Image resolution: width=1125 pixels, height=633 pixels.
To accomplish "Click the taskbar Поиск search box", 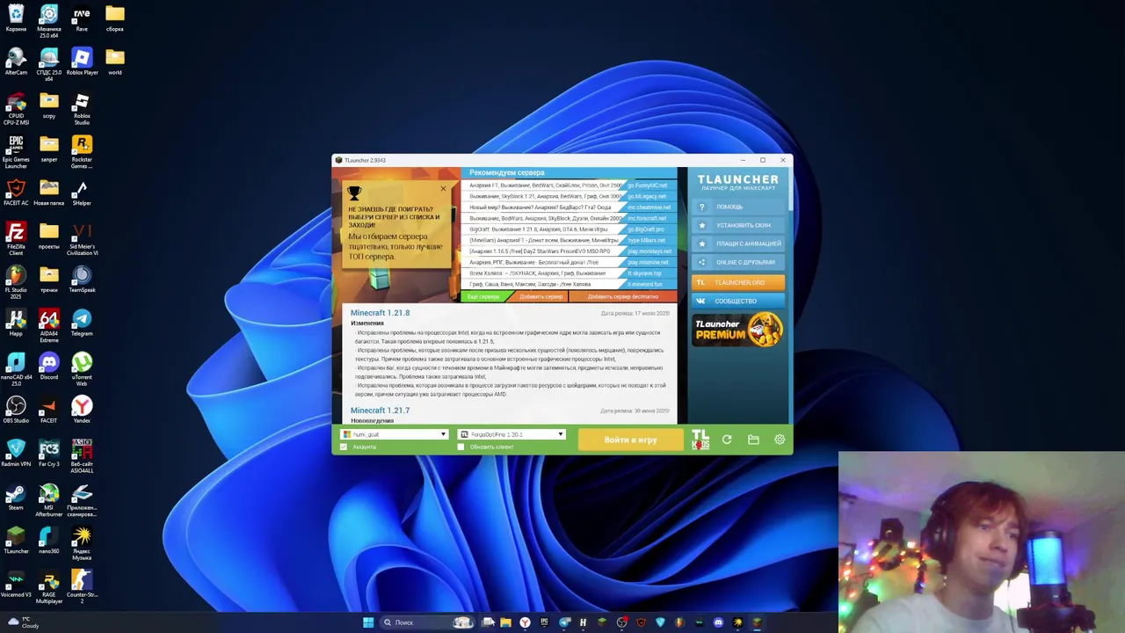I will [428, 622].
